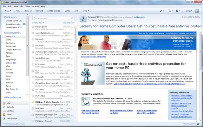Image resolution: width=203 pixels, height=127 pixels.
Task: Click the padlock icon under Security updates
Action: click(86, 101)
